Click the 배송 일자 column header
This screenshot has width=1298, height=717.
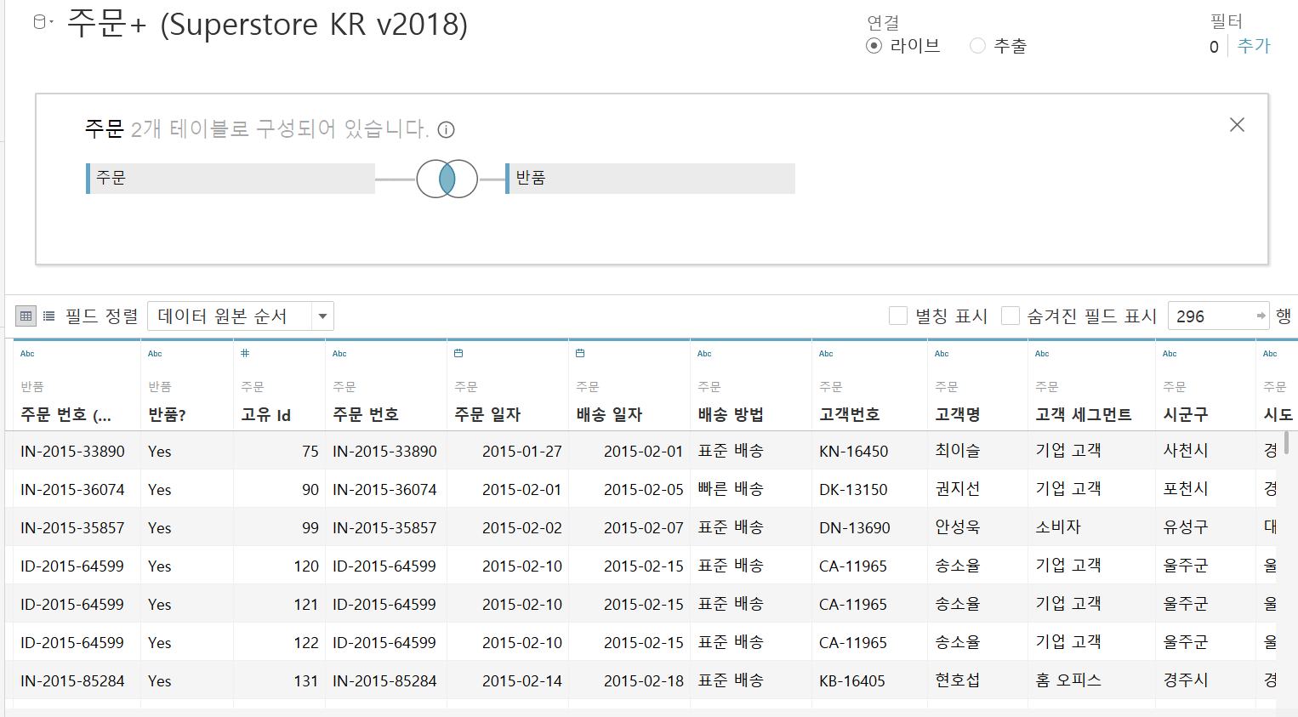(x=609, y=415)
